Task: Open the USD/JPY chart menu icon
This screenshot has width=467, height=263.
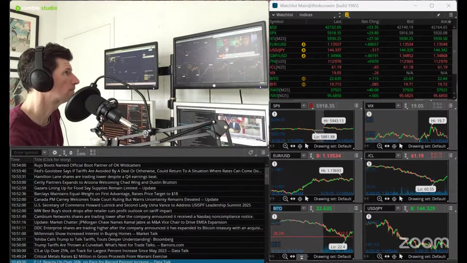Action: coord(451,208)
